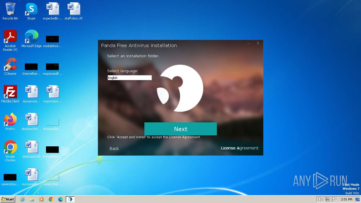
Task: Select the daysproce... Word document
Action: [31, 94]
